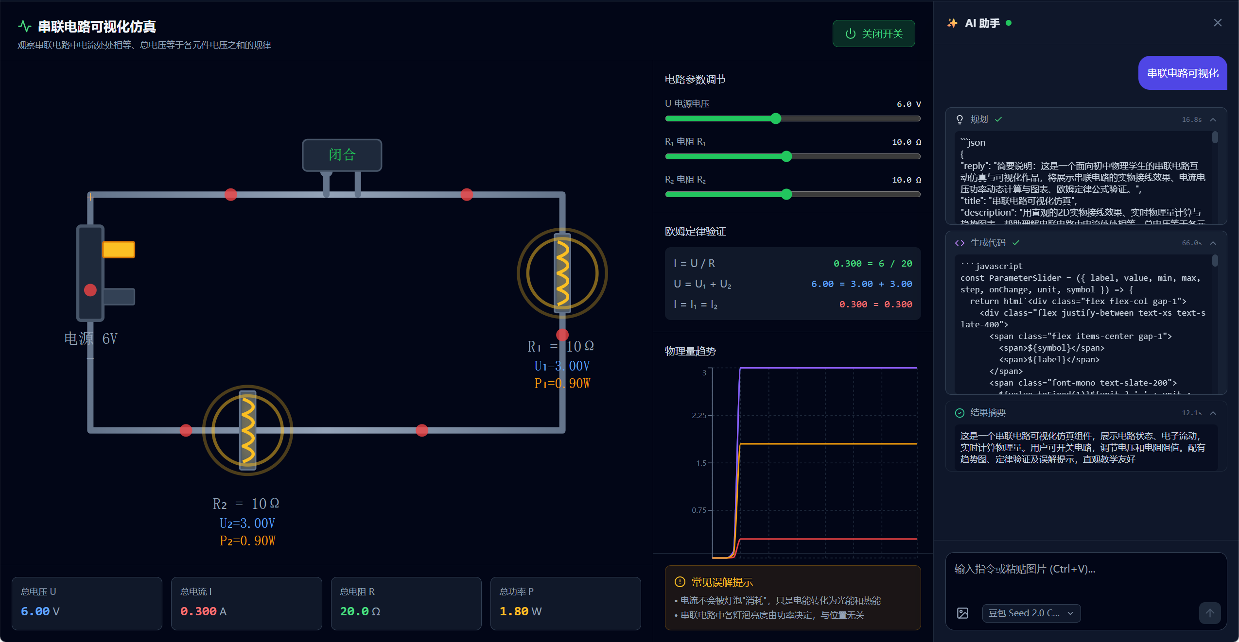Click the code brackets icon beside 生成代码
This screenshot has width=1239, height=642.
coord(960,243)
